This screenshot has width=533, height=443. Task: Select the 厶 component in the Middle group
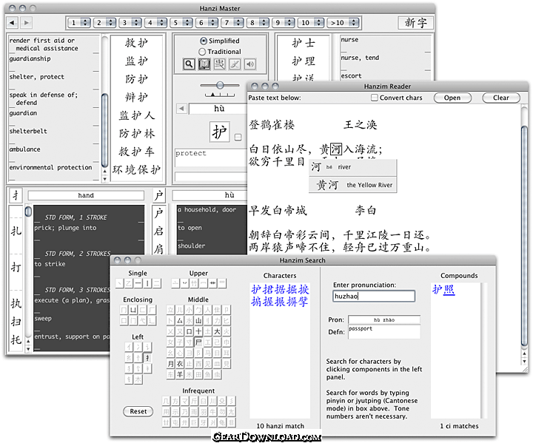[180, 320]
